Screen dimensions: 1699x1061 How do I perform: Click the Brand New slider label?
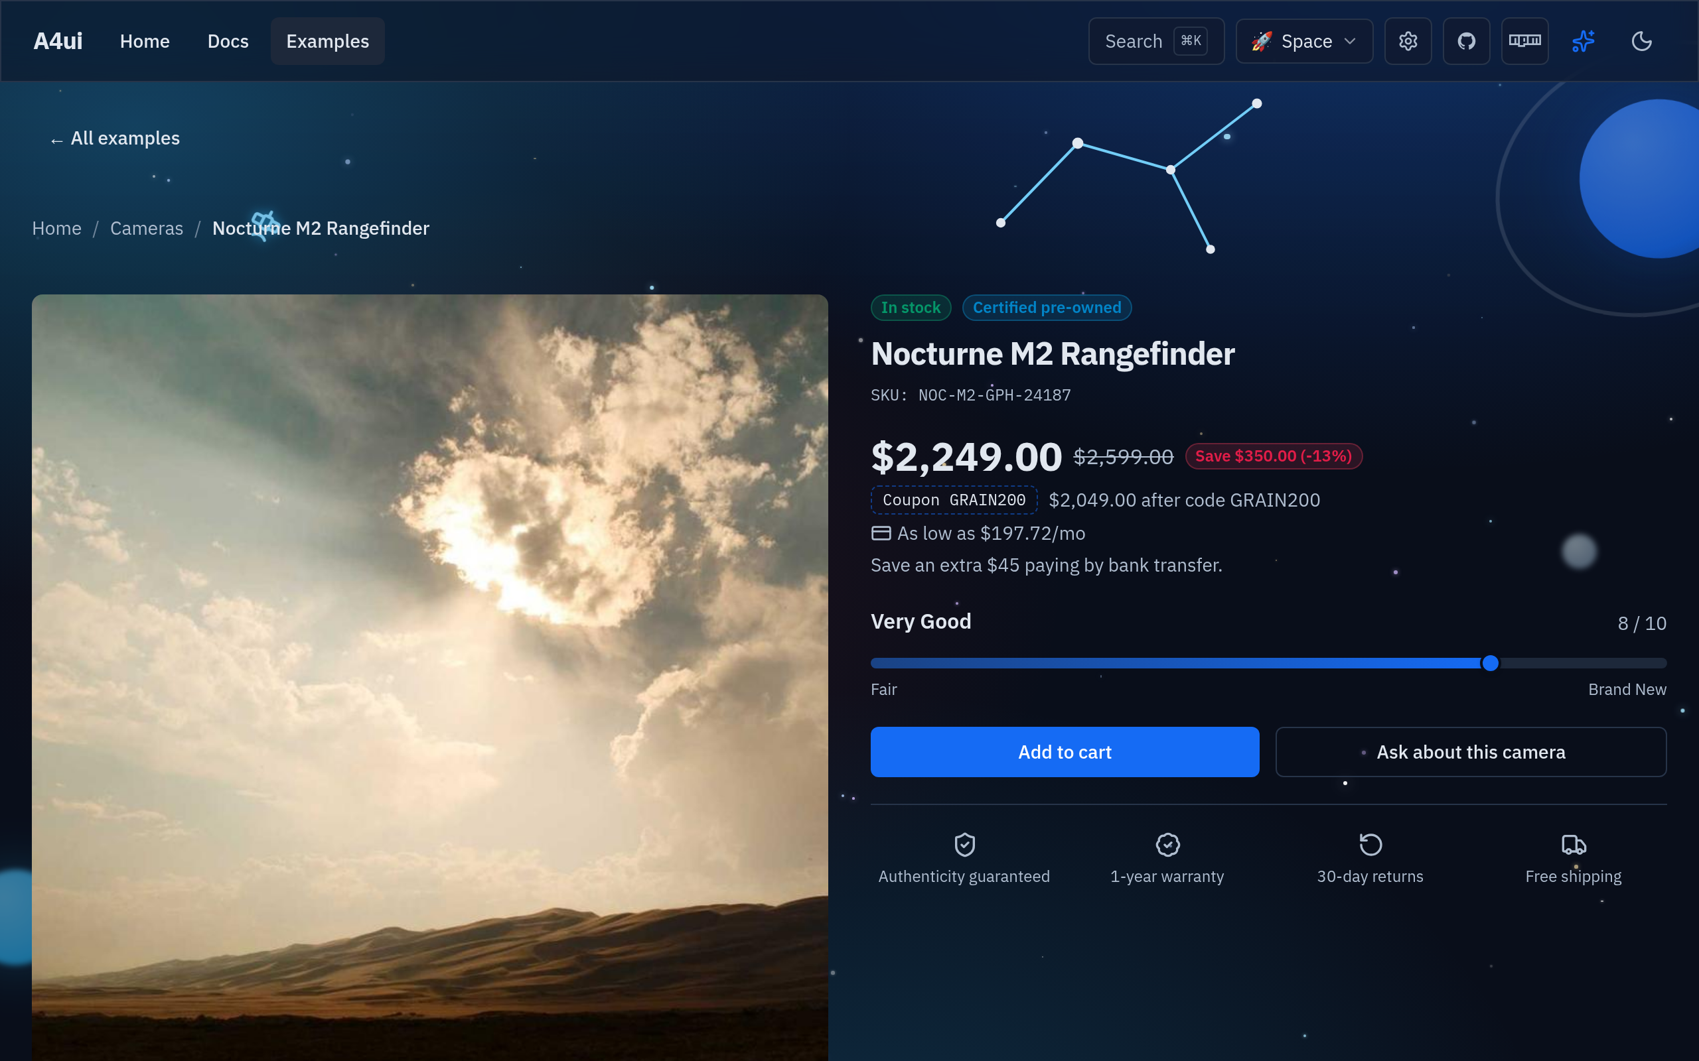pos(1627,689)
